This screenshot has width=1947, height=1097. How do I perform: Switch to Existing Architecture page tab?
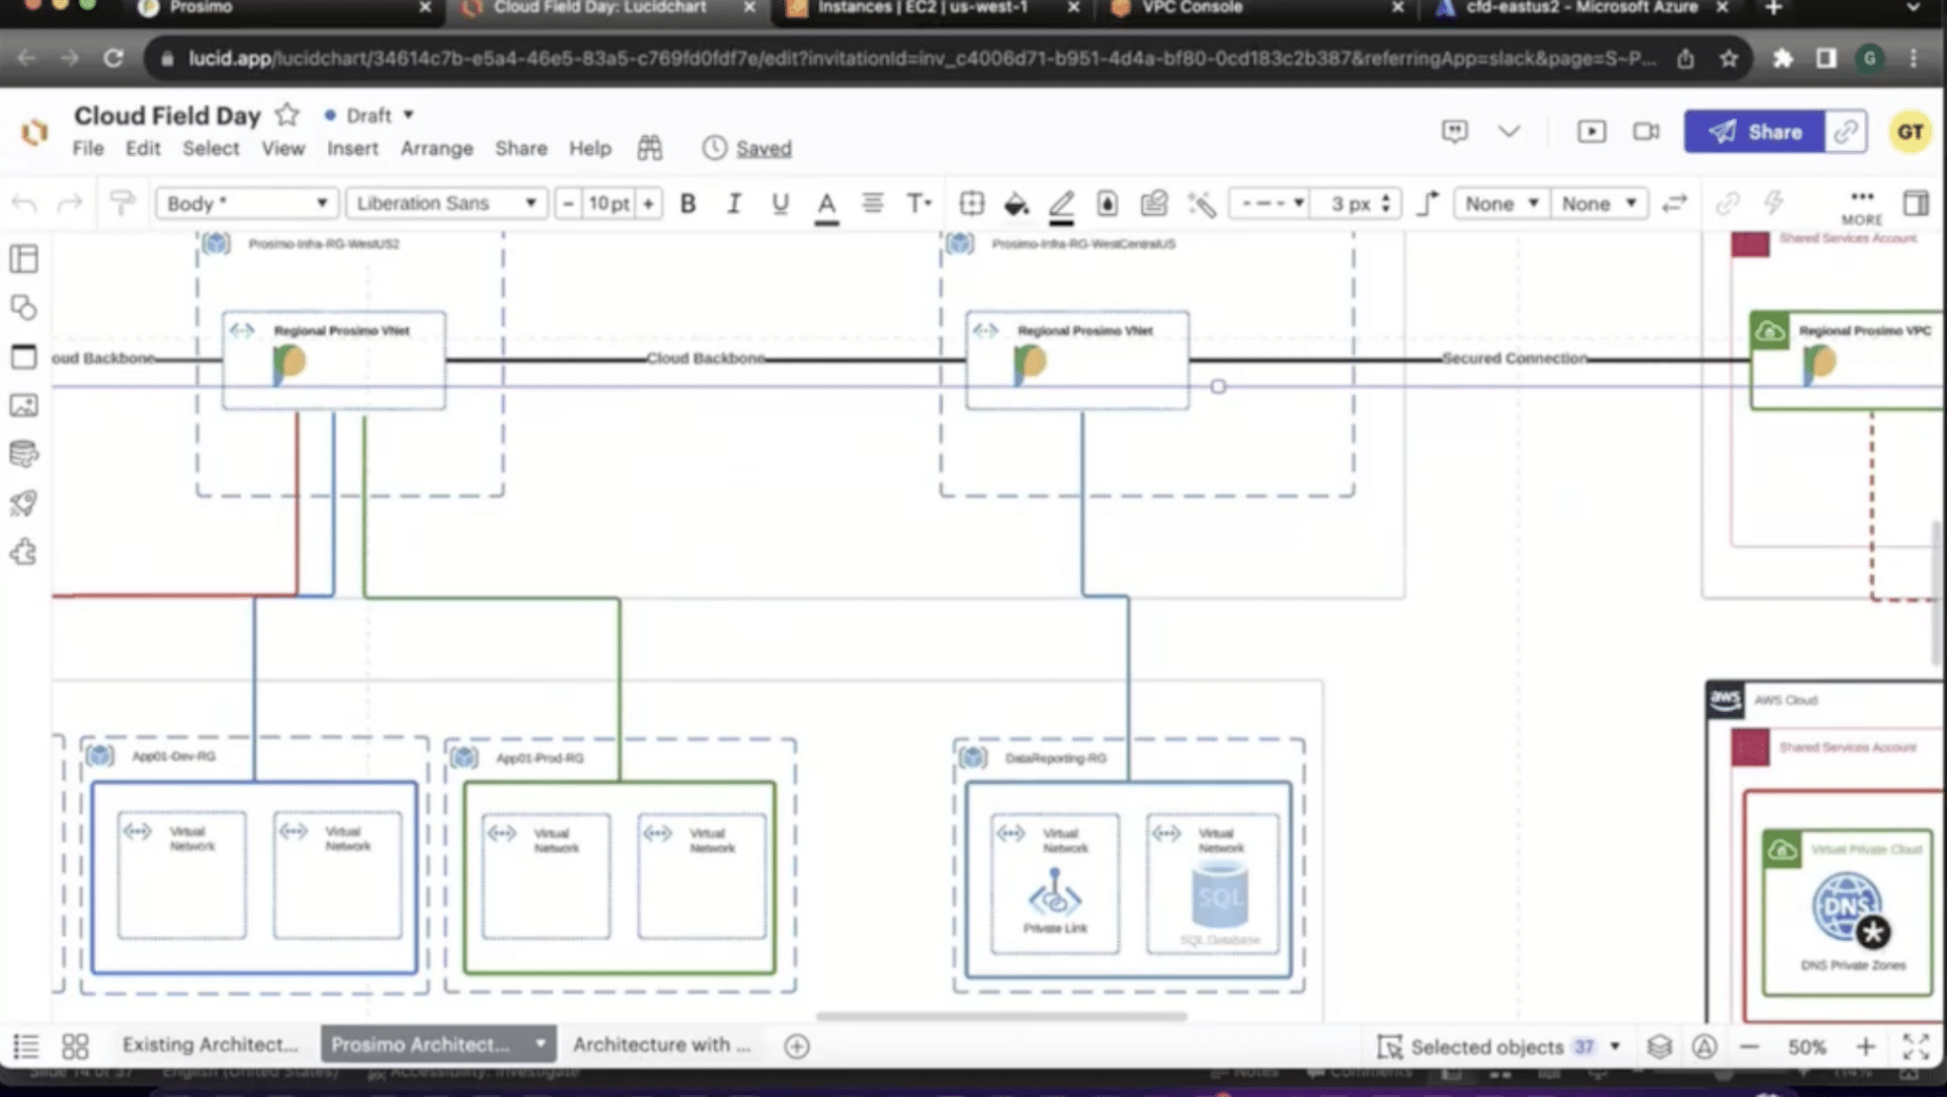[x=210, y=1045]
